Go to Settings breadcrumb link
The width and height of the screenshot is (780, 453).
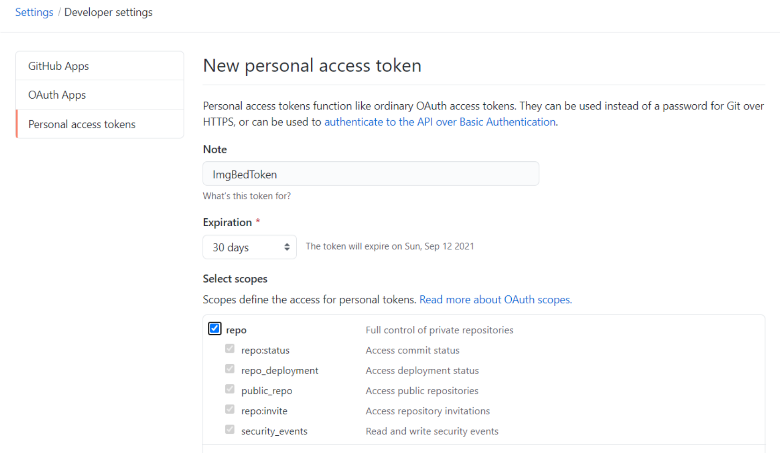pyautogui.click(x=34, y=12)
